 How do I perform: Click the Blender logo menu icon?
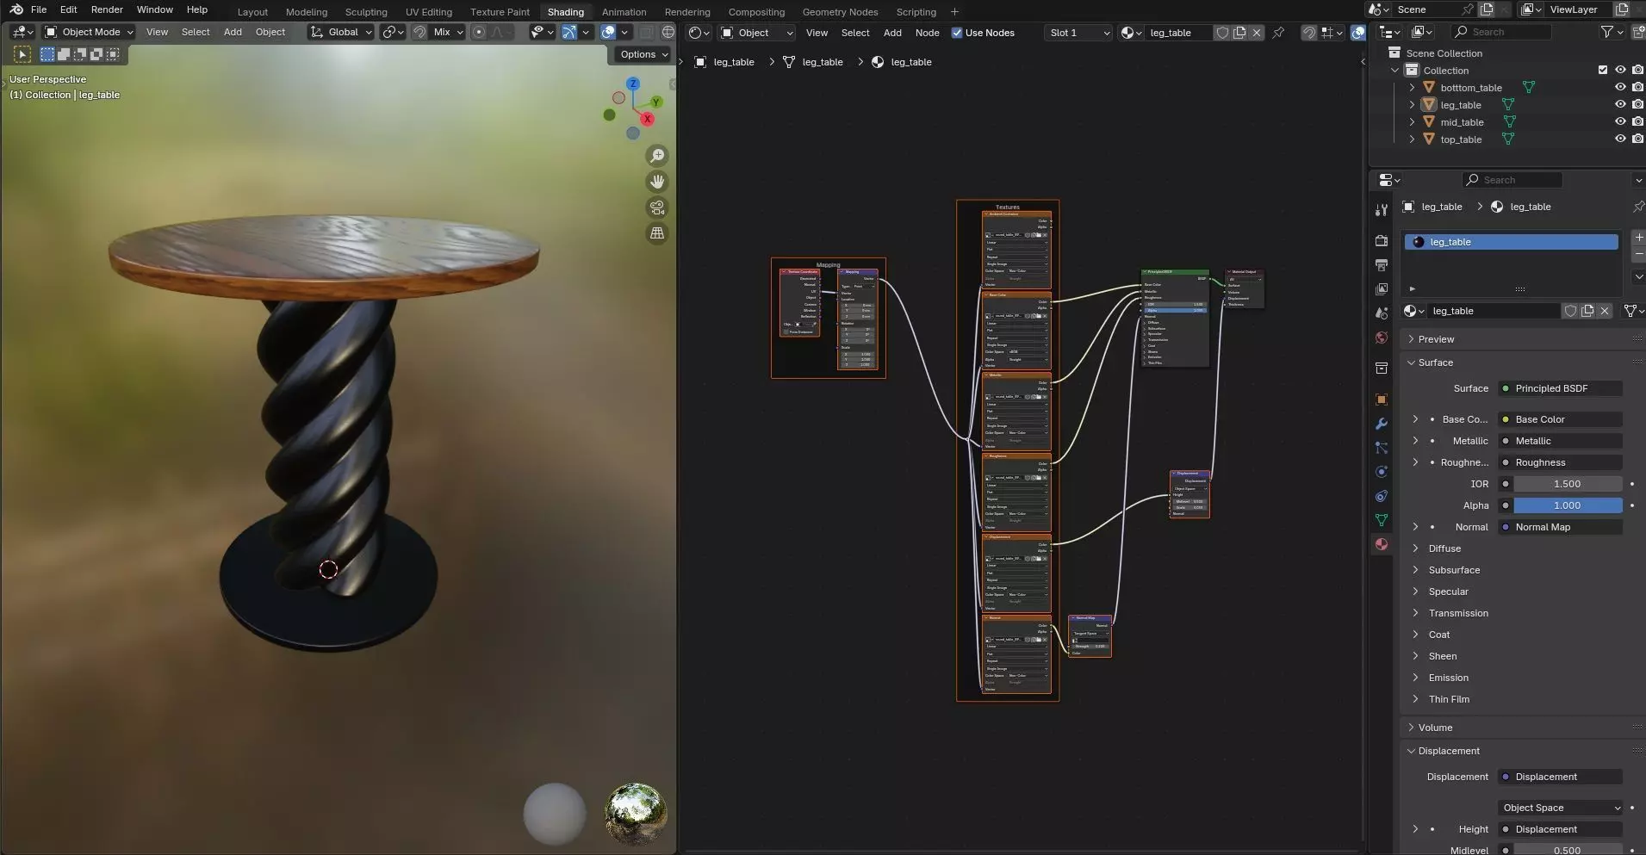click(x=16, y=9)
